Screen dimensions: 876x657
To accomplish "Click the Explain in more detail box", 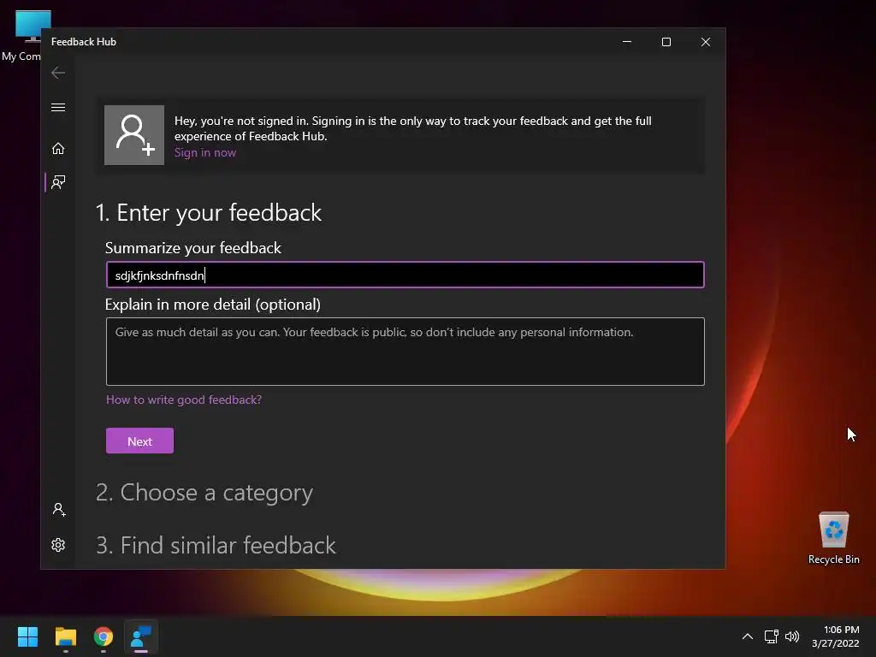I will pos(405,352).
